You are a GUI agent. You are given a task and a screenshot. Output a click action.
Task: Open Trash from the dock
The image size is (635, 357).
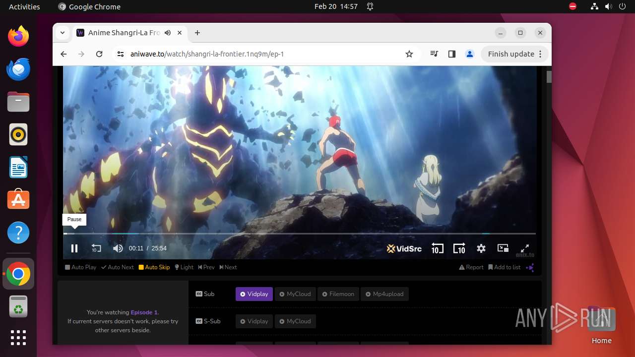tap(18, 306)
